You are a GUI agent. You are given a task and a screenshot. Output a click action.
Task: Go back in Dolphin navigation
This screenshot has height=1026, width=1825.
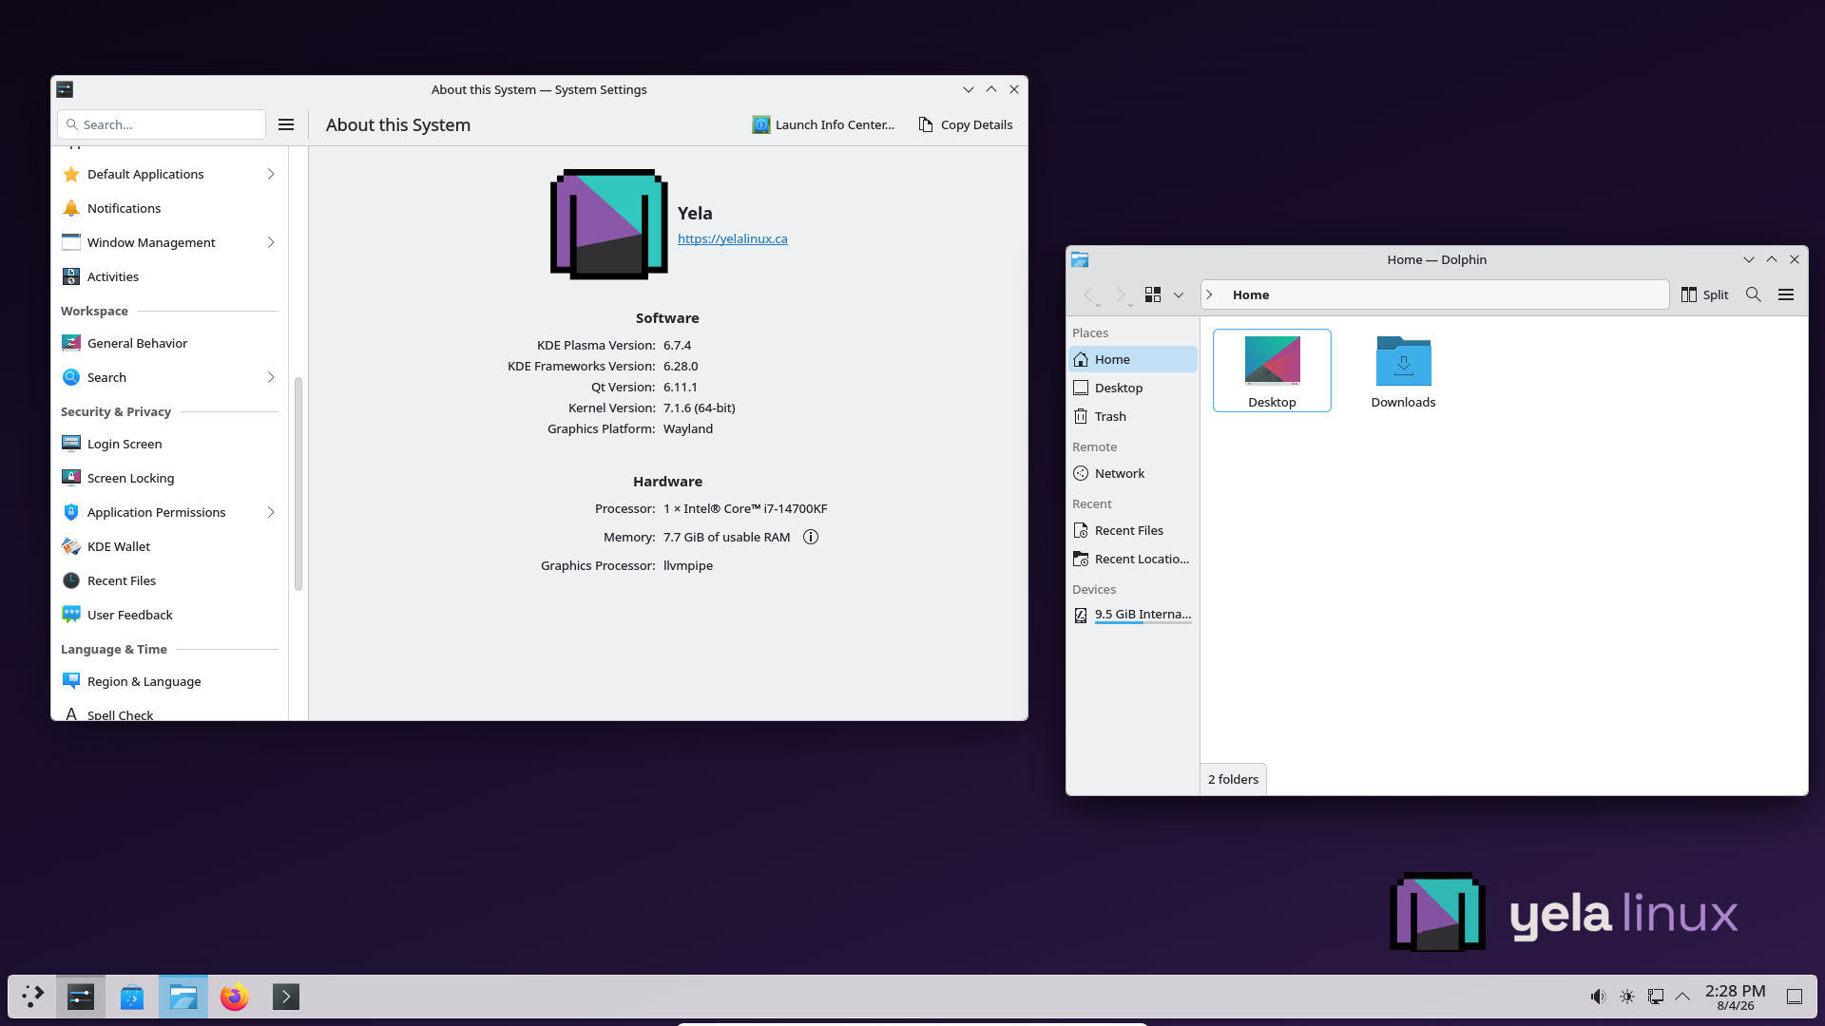tap(1088, 294)
